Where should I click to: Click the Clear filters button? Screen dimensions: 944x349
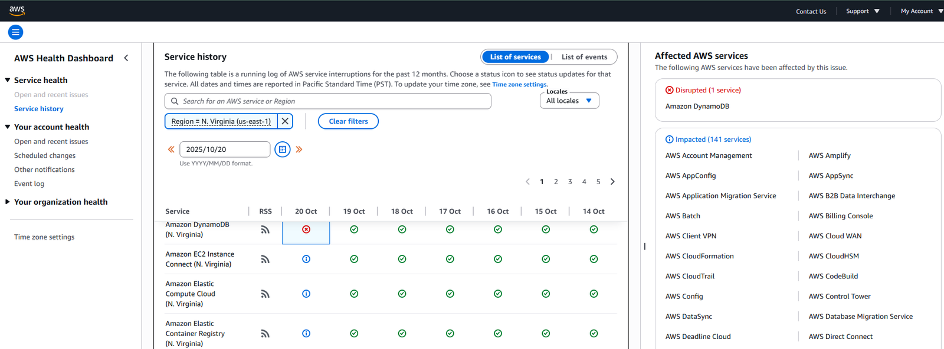[348, 121]
